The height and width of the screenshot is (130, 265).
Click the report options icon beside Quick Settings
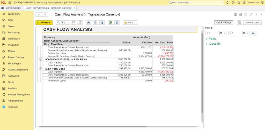coord(239,22)
